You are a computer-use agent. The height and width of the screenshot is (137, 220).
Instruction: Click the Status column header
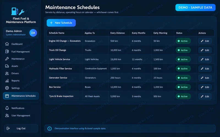click(179, 33)
